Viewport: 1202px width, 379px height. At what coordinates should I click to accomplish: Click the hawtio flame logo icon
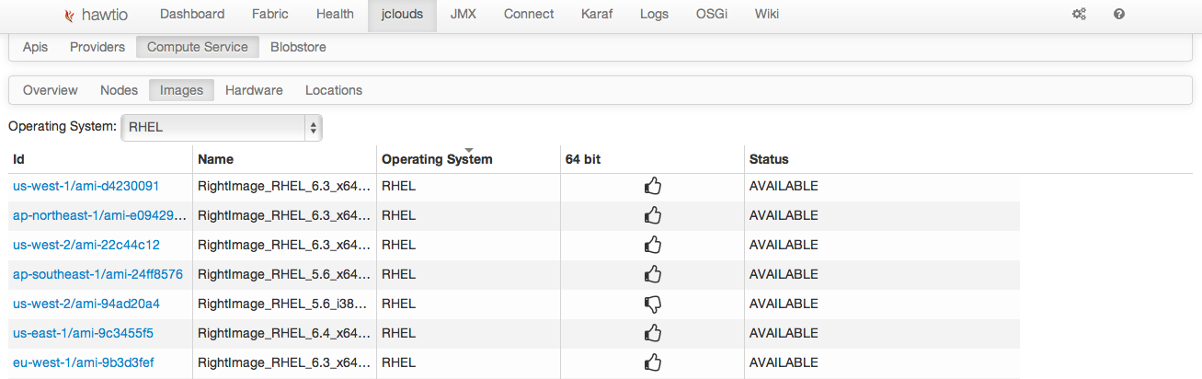coord(70,15)
